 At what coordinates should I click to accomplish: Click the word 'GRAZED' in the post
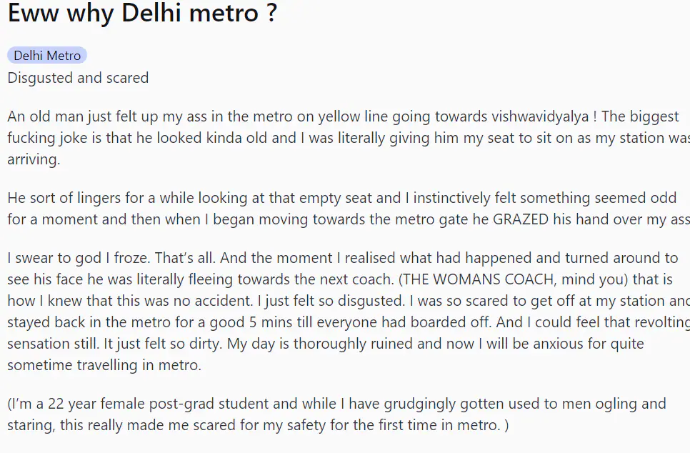(x=521, y=219)
